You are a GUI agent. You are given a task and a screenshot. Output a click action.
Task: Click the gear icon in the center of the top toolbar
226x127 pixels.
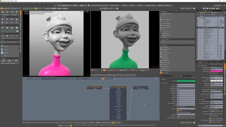(117, 8)
